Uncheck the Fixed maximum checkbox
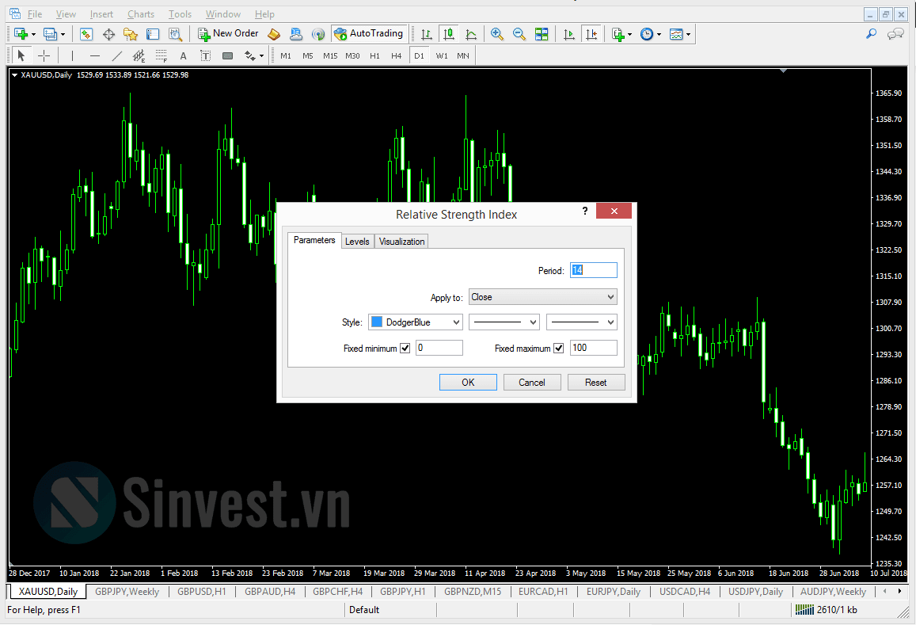 pos(558,349)
